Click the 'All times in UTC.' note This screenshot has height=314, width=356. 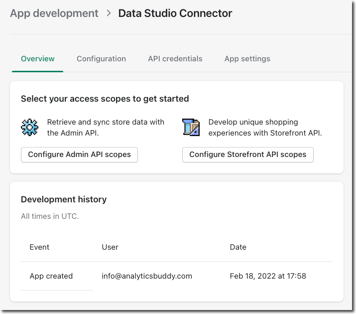(x=50, y=216)
